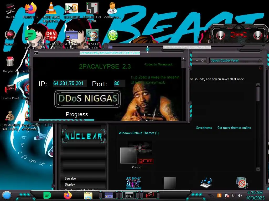Switch to the cmd window on taskbar
This screenshot has width=269, height=201.
click(129, 195)
